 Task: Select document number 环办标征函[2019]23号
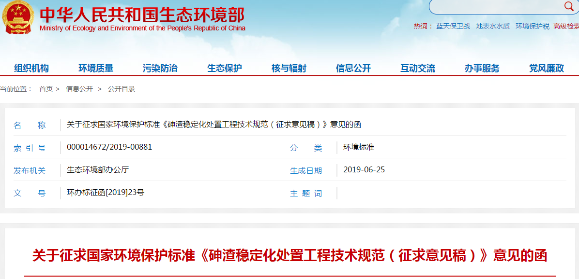(x=105, y=192)
